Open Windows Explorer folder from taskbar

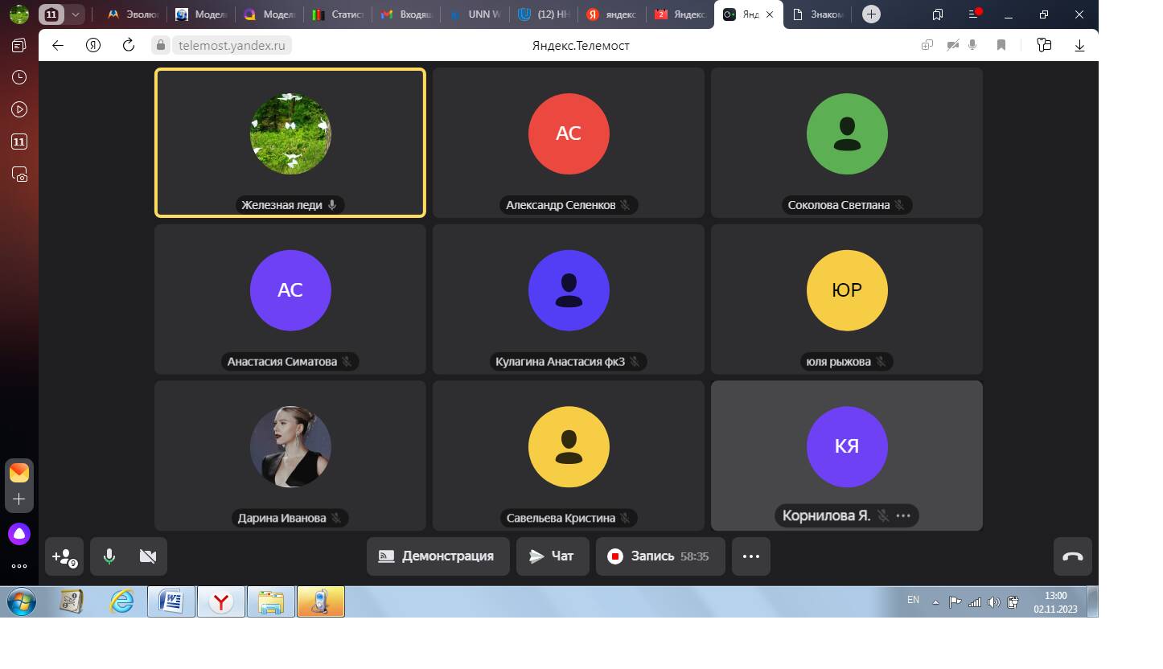pyautogui.click(x=271, y=601)
